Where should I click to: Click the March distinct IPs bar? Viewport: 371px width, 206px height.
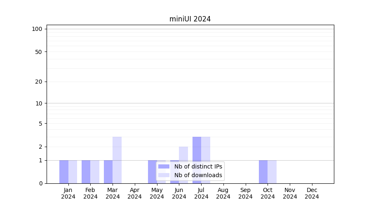coord(108,172)
